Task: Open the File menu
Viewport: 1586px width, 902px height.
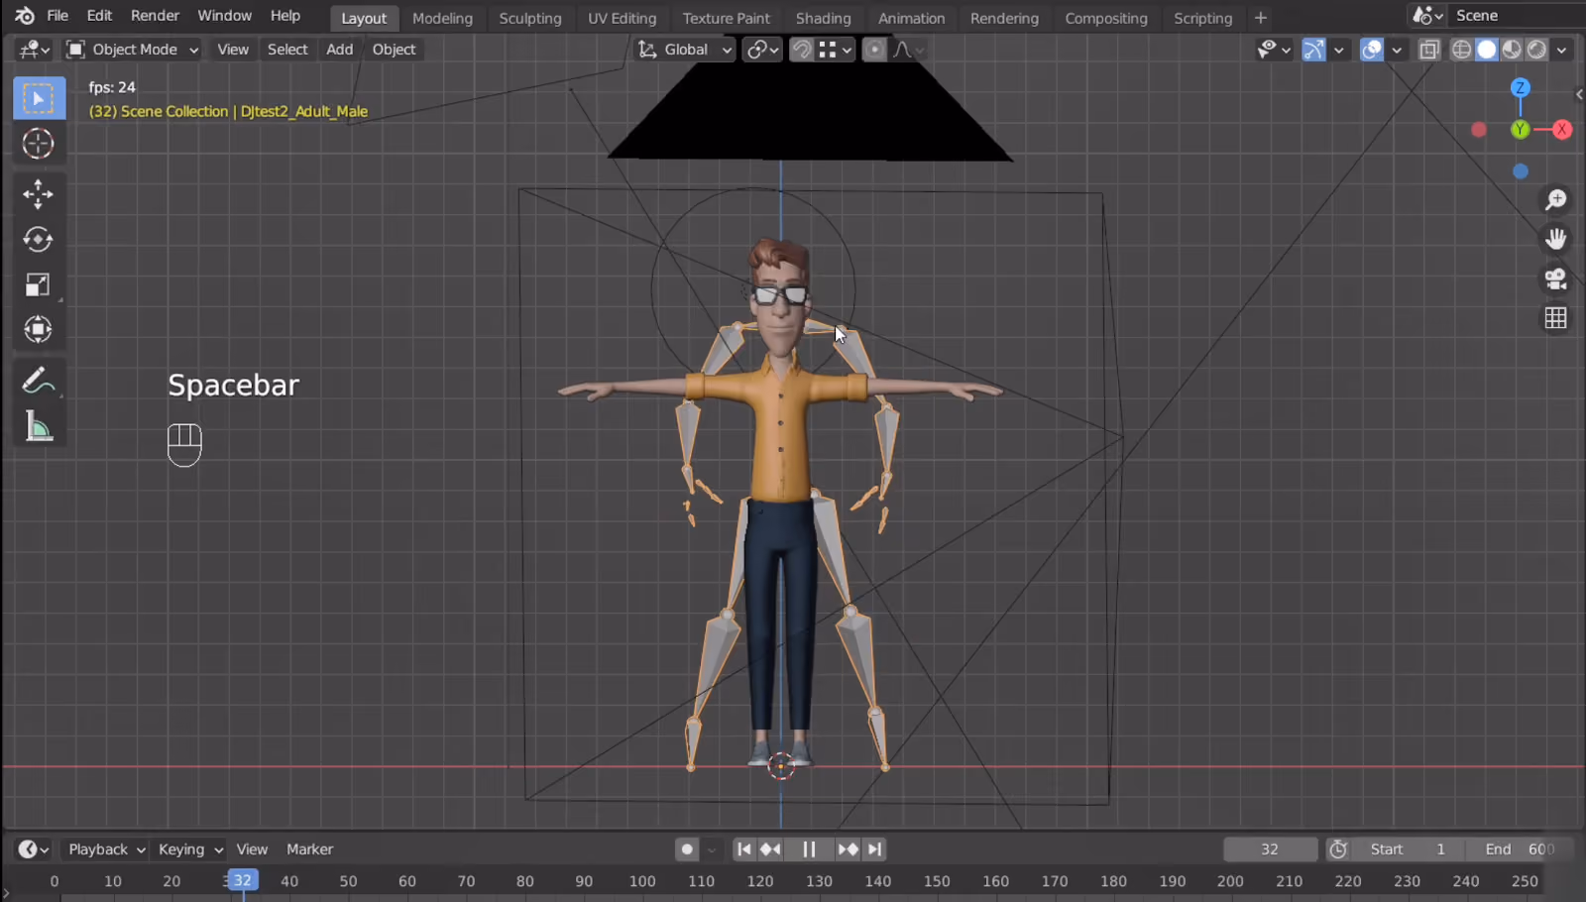Action: tap(57, 16)
